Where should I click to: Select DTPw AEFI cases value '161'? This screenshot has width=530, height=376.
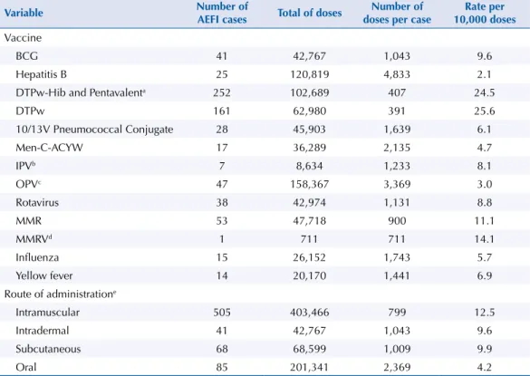(x=222, y=111)
